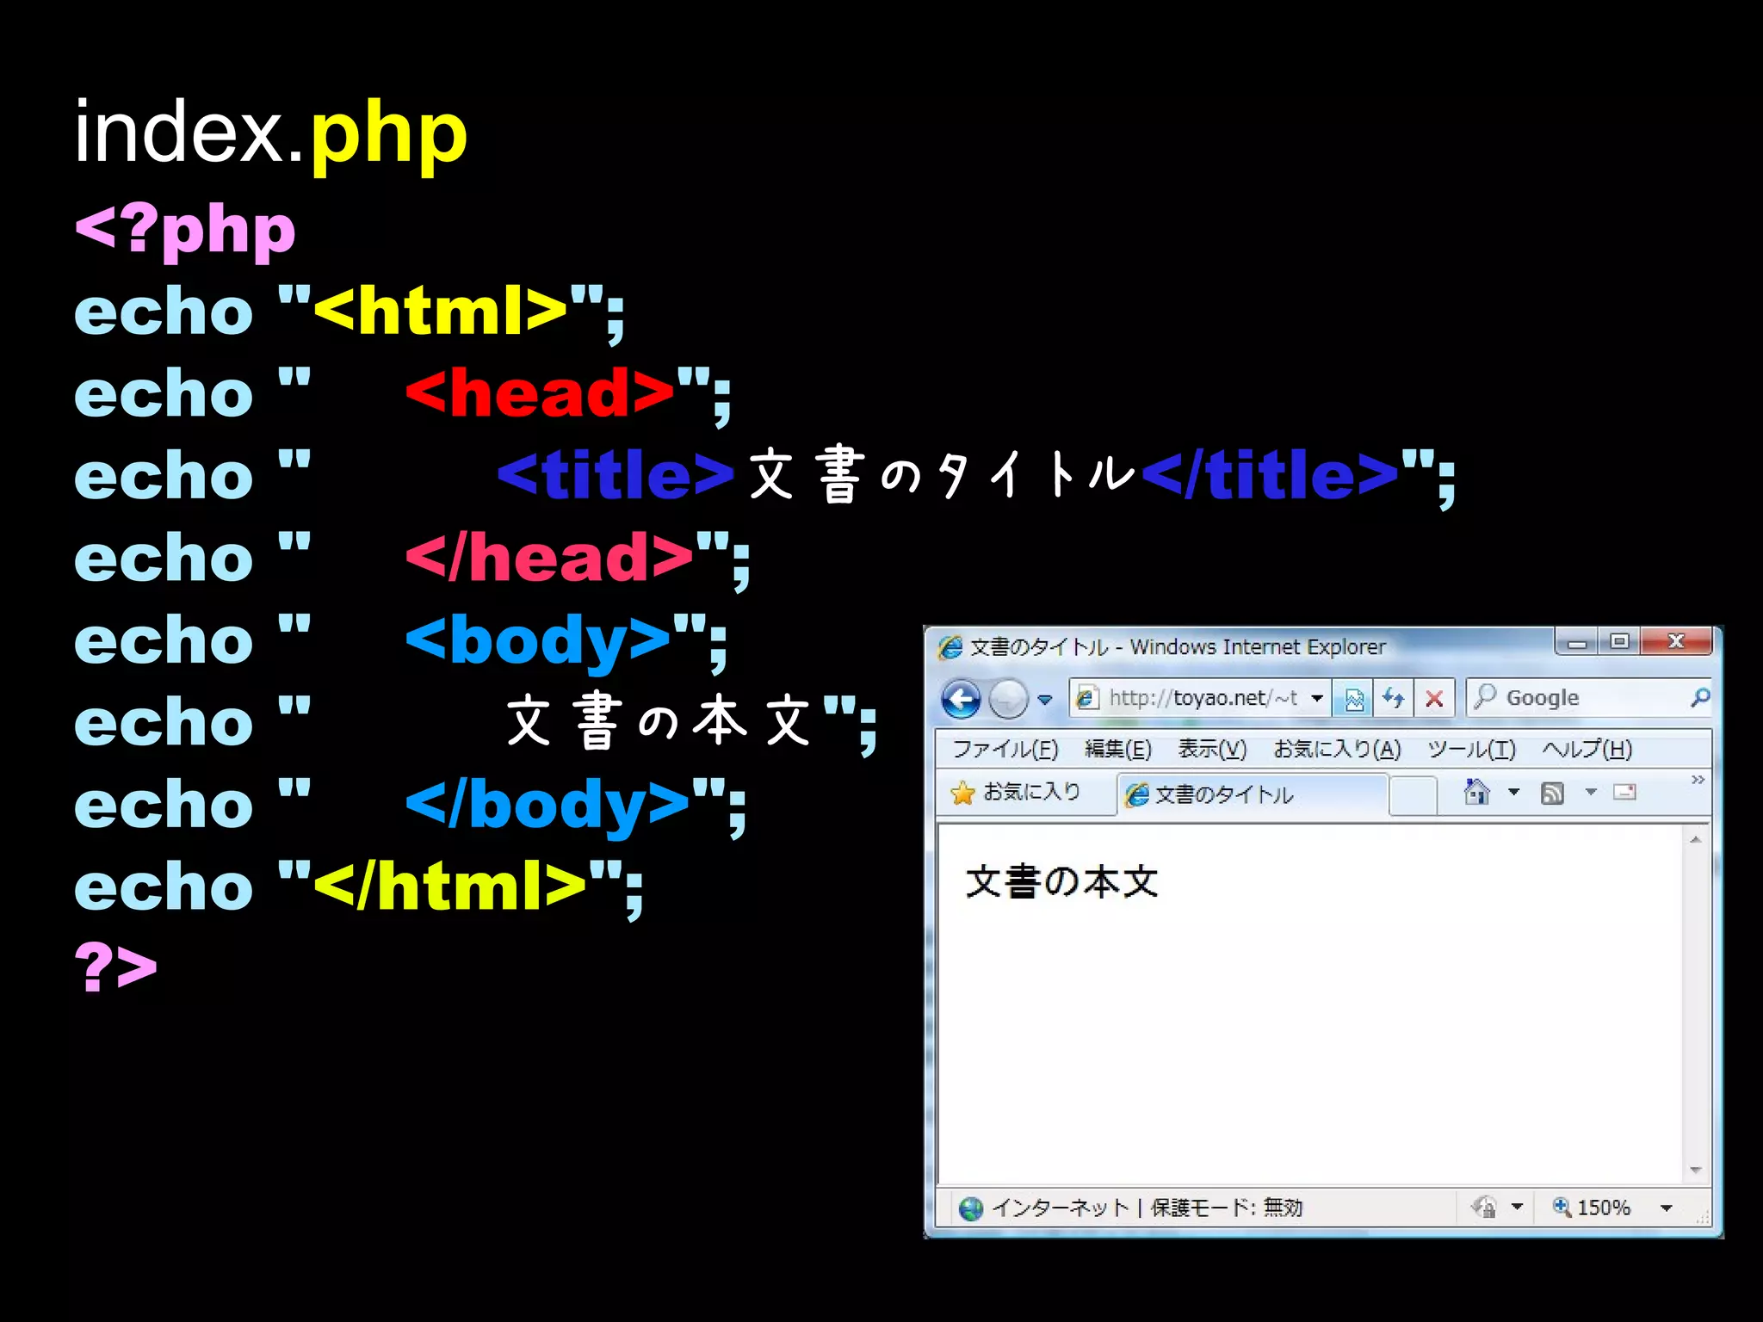Image resolution: width=1763 pixels, height=1322 pixels.
Task: Open the お気に入り(A) menu
Action: [x=1337, y=749]
